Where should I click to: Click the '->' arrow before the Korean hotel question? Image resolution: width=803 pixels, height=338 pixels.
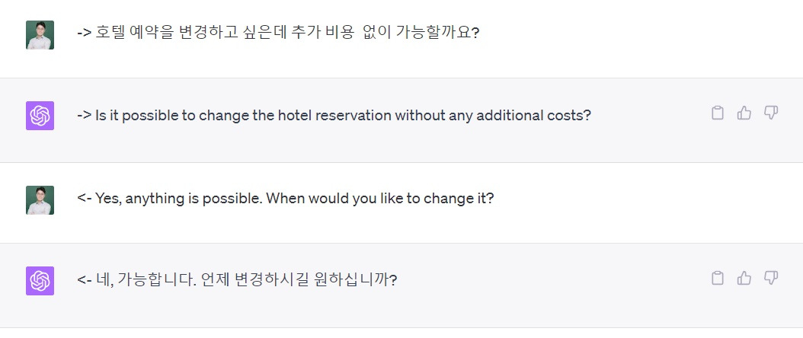click(x=85, y=34)
